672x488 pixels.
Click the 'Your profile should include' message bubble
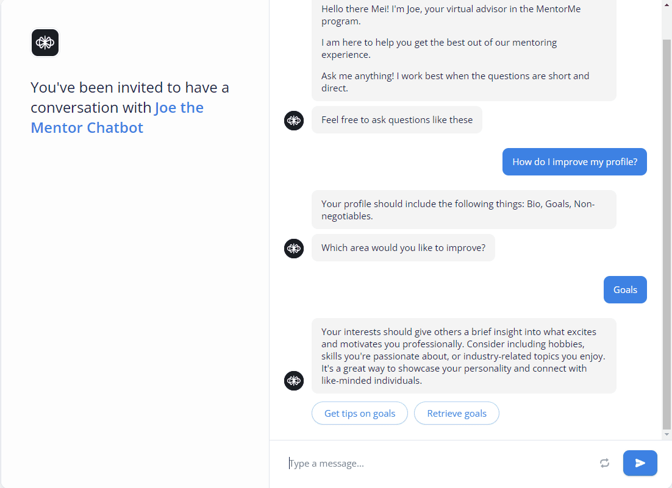click(463, 210)
